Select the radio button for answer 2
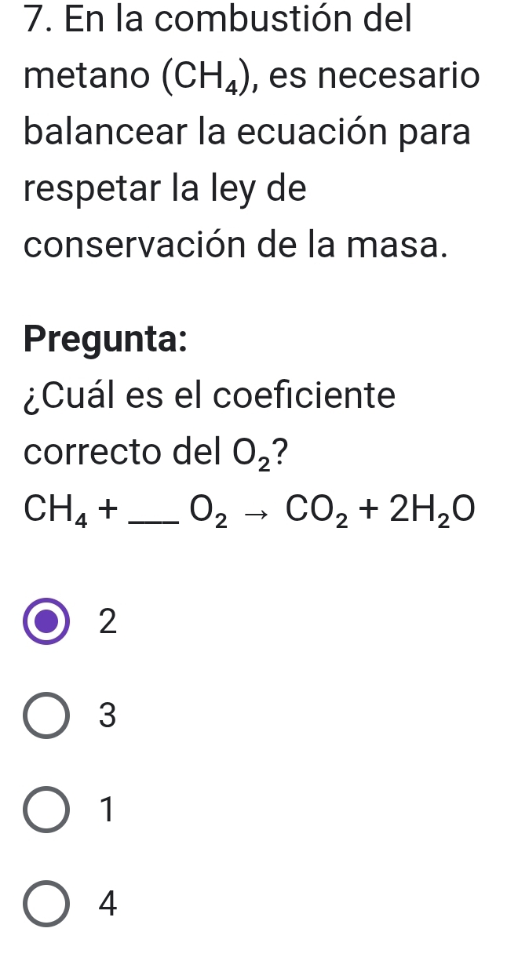This screenshot has width=518, height=961. point(46,622)
